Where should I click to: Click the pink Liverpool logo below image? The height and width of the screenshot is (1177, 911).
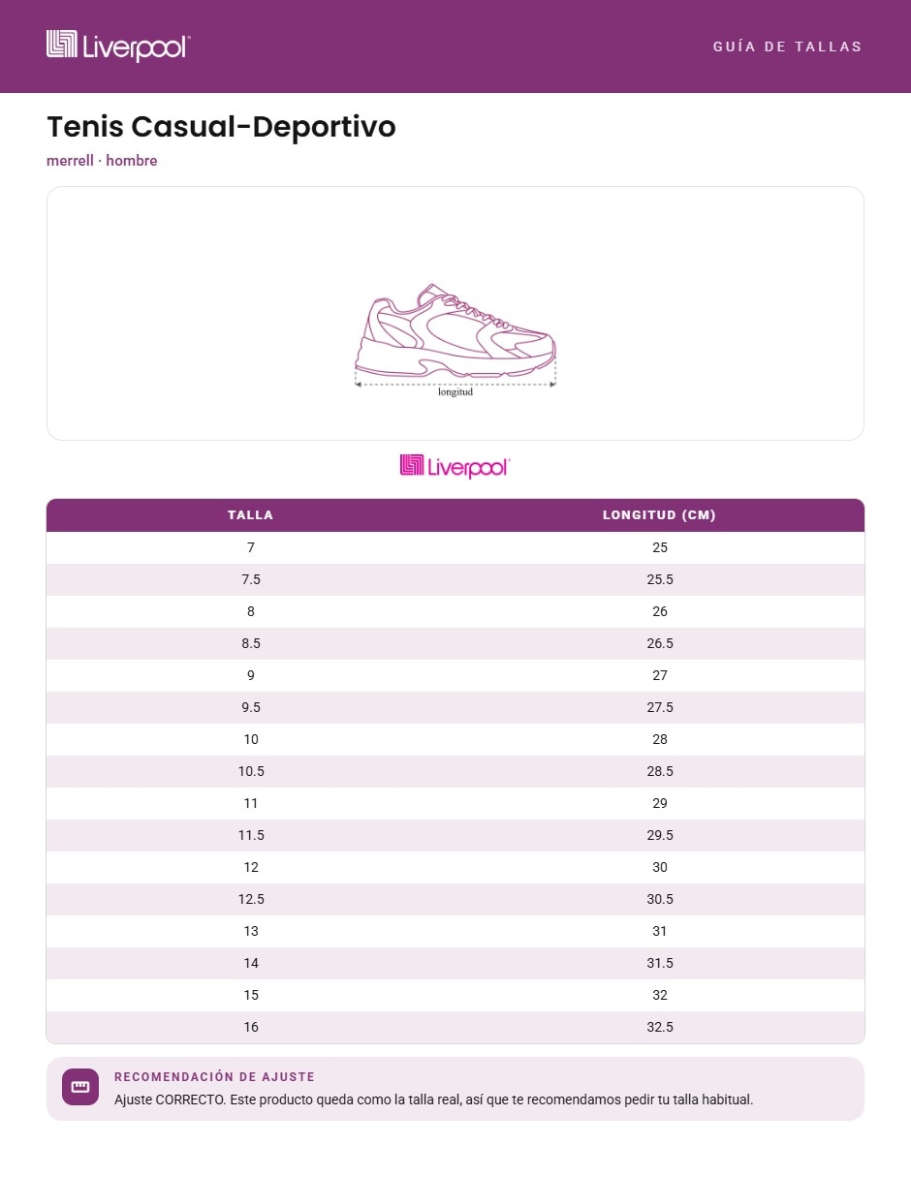(x=455, y=466)
